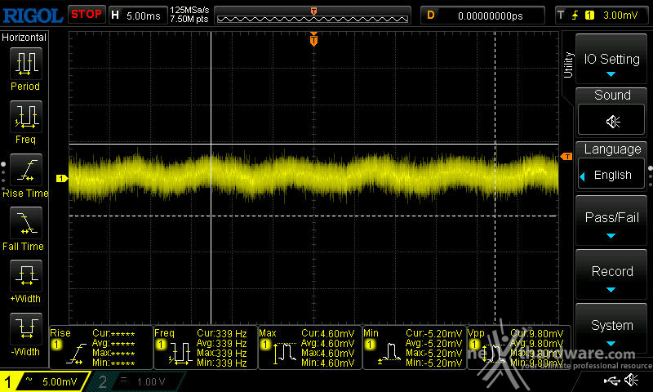Click the speaker icon in bottom status bar
This screenshot has height=392, width=653.
[632, 380]
